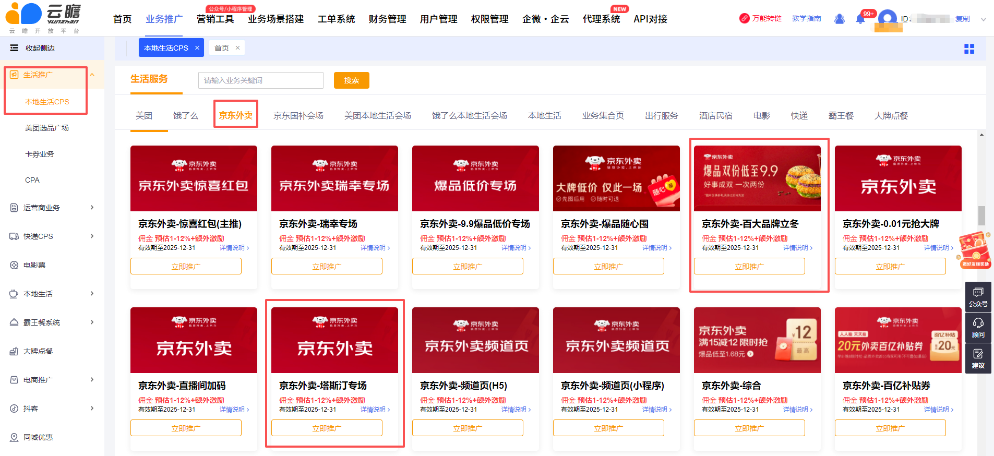Collapse the 生活推广 sidebar section
Screen dimensions: 994x456
pyautogui.click(x=92, y=75)
